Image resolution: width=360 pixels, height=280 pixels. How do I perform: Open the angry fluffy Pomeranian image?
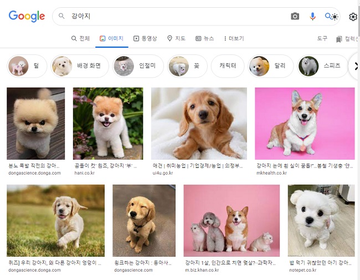tap(36, 124)
